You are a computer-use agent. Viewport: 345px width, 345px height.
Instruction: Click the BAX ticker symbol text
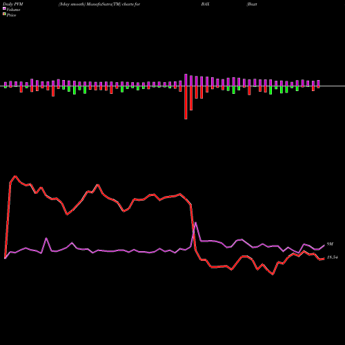pyautogui.click(x=205, y=4)
